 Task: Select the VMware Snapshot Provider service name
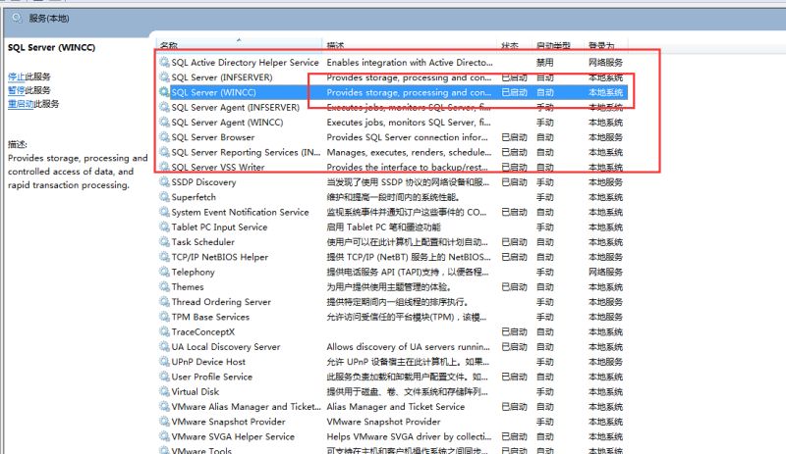pyautogui.click(x=228, y=422)
